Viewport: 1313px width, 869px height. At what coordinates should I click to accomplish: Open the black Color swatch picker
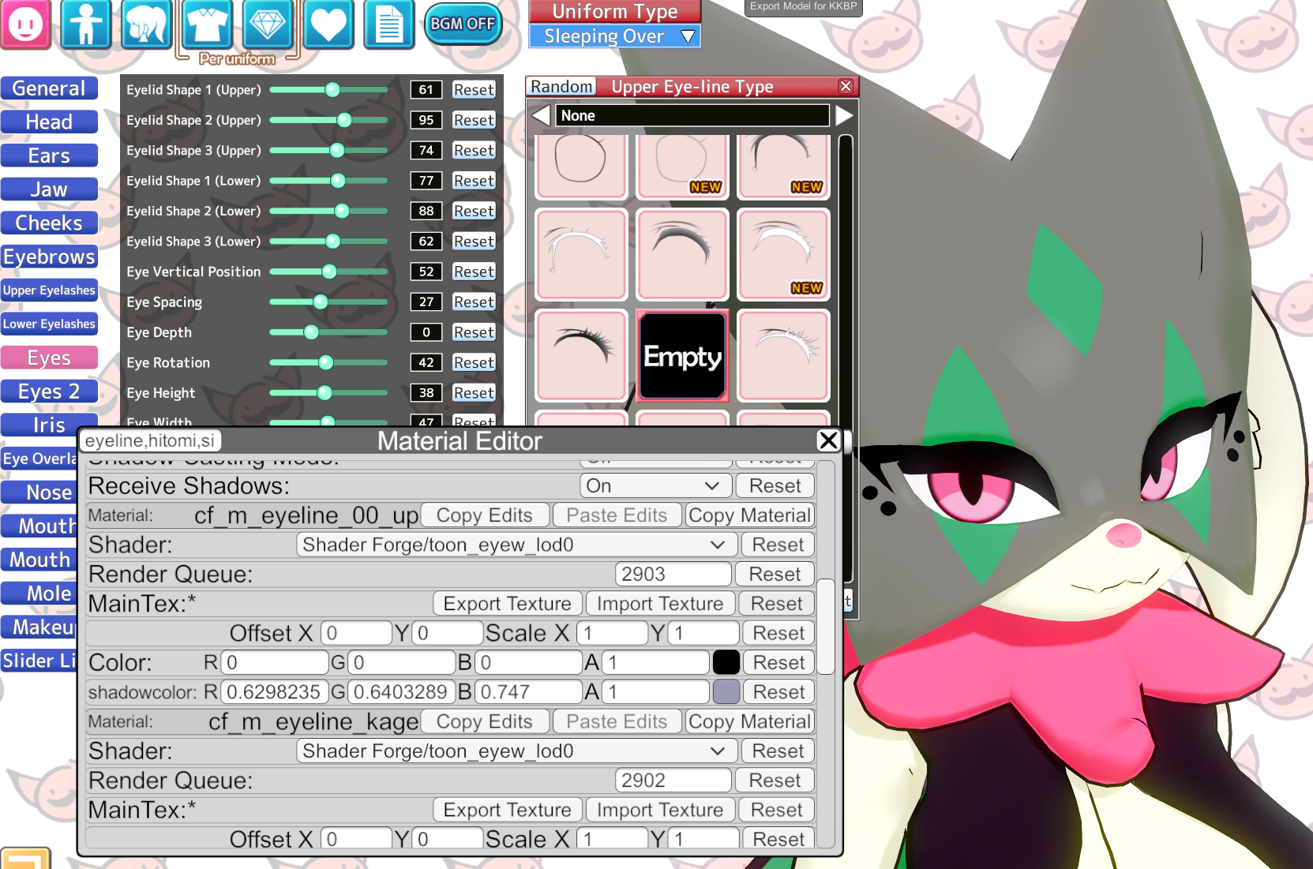coord(726,662)
